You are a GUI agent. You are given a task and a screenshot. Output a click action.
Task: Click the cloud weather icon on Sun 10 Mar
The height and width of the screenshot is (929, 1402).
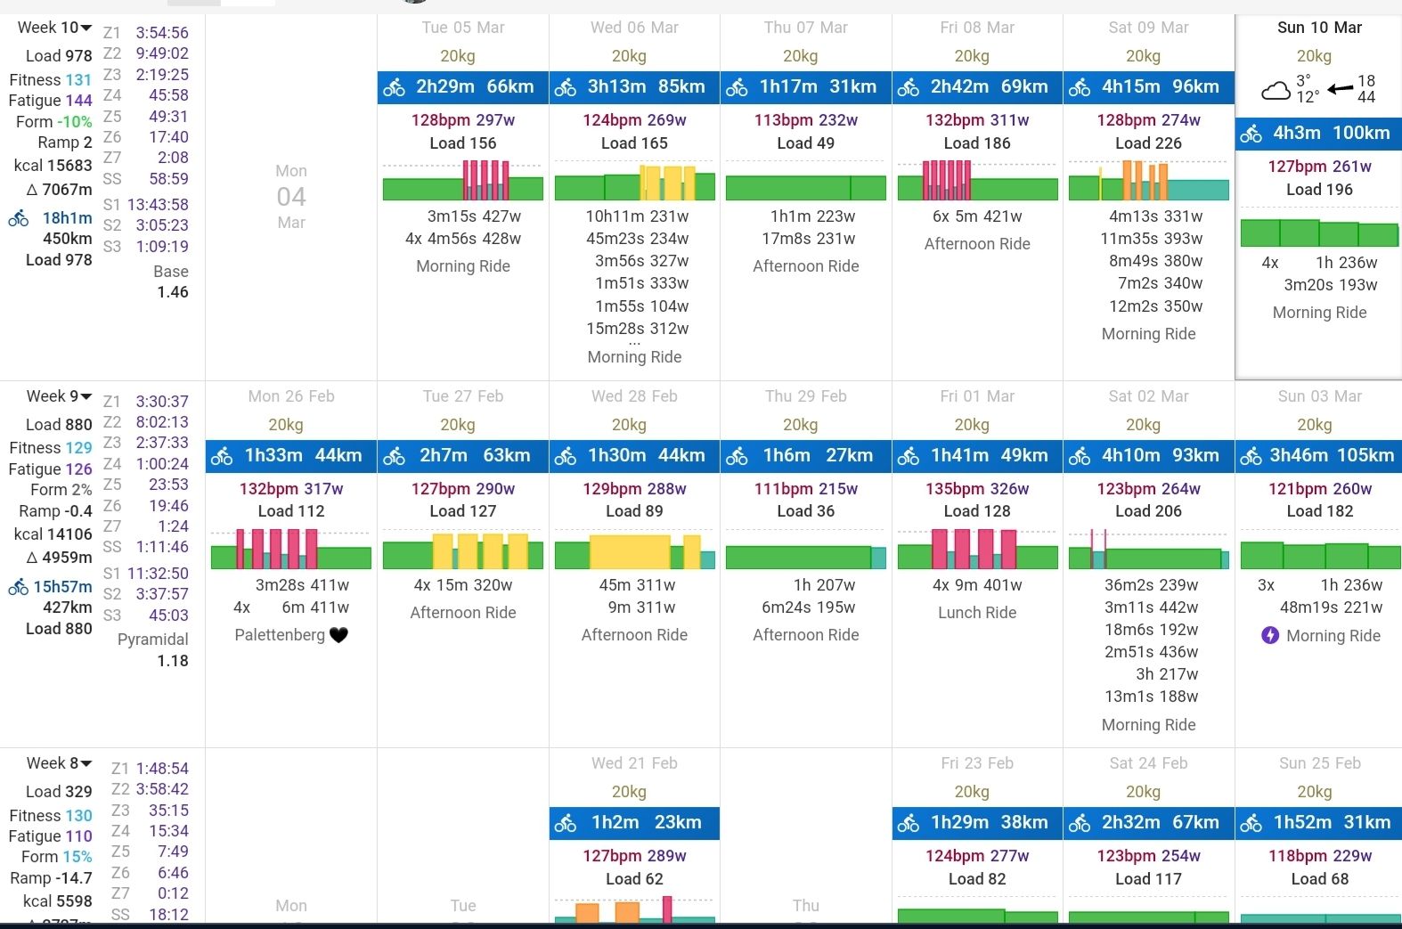[x=1276, y=90]
